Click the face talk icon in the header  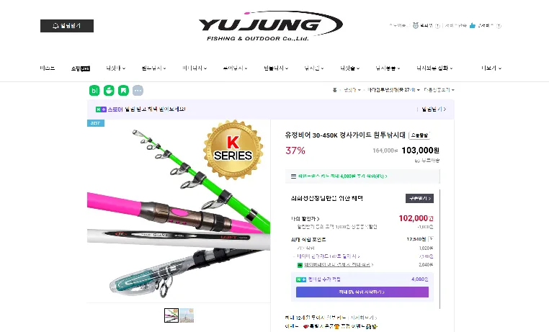416,25
